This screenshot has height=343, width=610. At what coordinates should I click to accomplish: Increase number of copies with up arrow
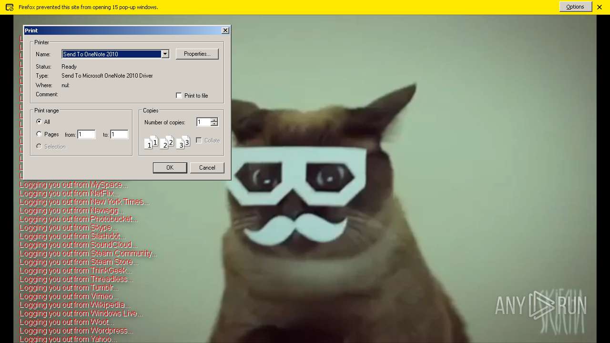214,120
